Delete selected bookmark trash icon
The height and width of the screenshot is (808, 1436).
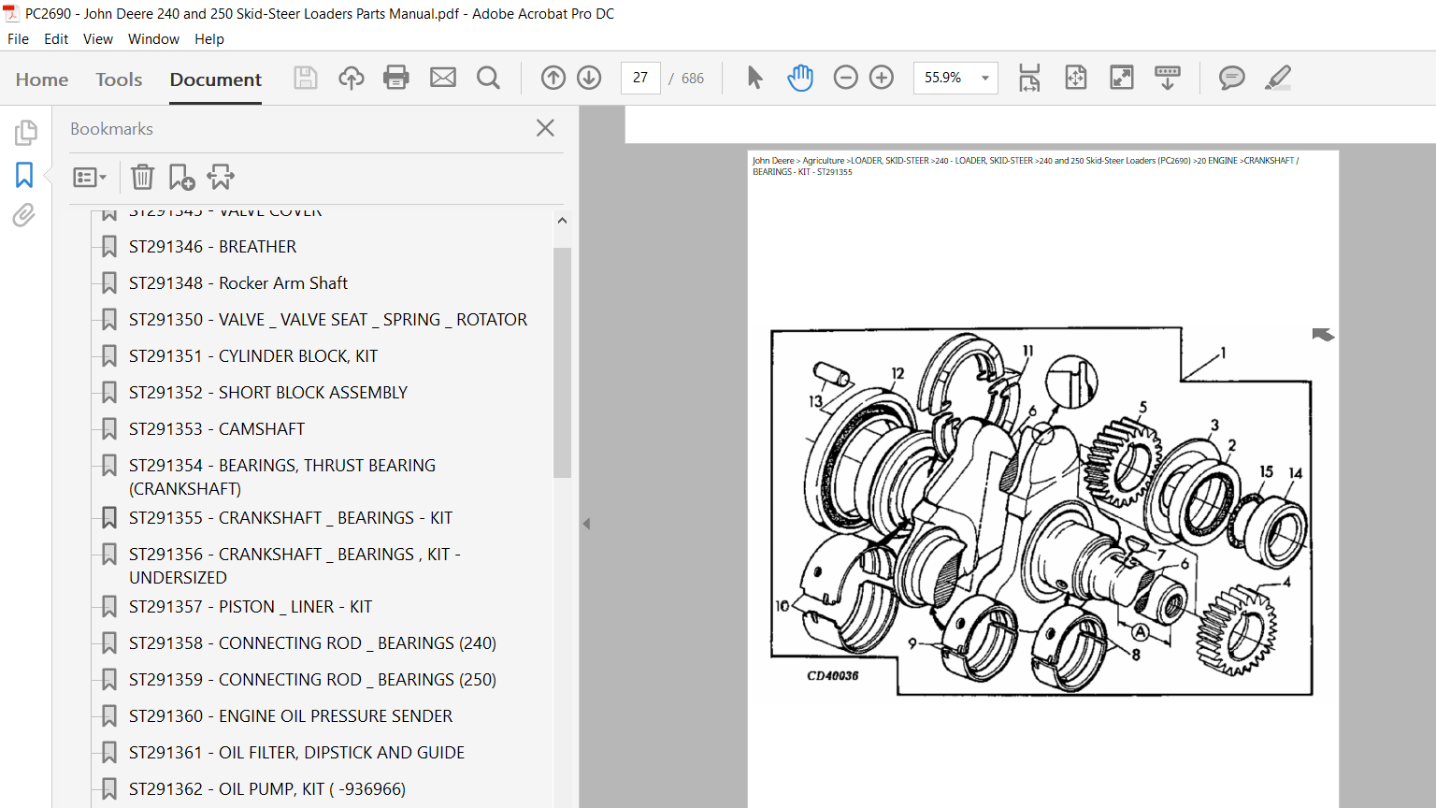click(x=142, y=177)
